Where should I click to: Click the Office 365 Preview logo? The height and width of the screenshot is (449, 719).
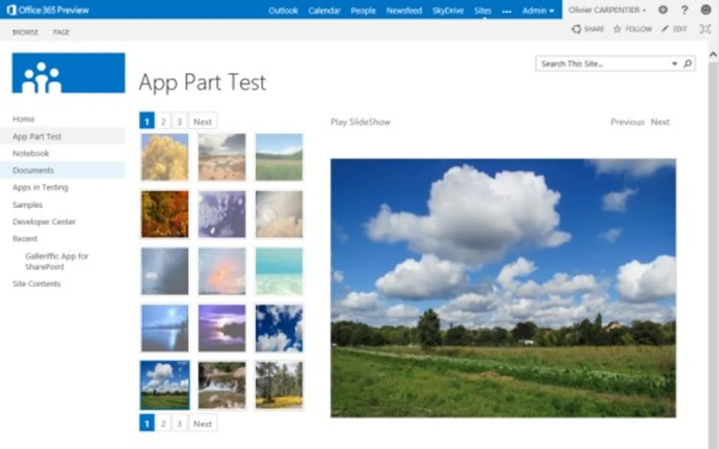48,10
